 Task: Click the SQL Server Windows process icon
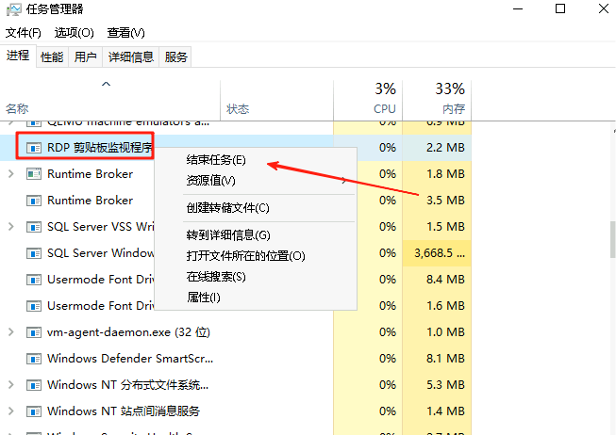tap(34, 253)
